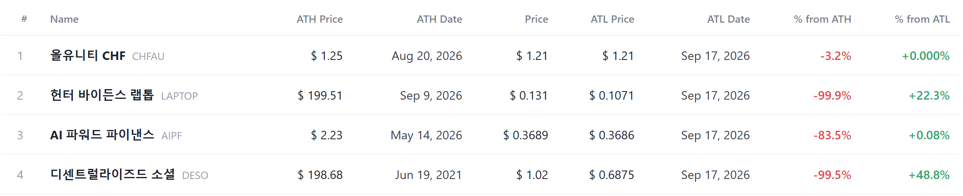Open the 헌터 바이든스 랩톱 coin link
Image resolution: width=963 pixels, height=196 pixels.
point(102,95)
